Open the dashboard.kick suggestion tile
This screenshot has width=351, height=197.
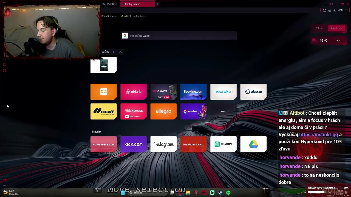(194, 144)
